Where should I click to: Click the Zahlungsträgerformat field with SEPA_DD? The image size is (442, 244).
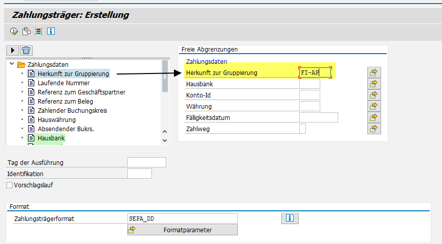click(x=182, y=218)
